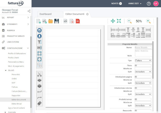Image resolution: width=161 pixels, height=113 pixels.
Task: Click the sidebar menu scrollbar
Action: click(x=31, y=72)
